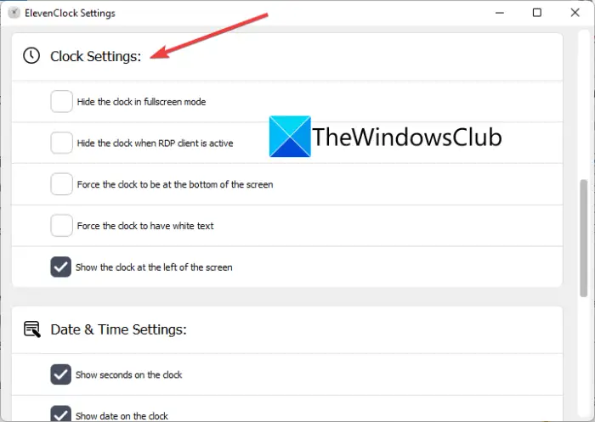Click the ElevenClock app icon in title bar
595x422 pixels.
(14, 13)
